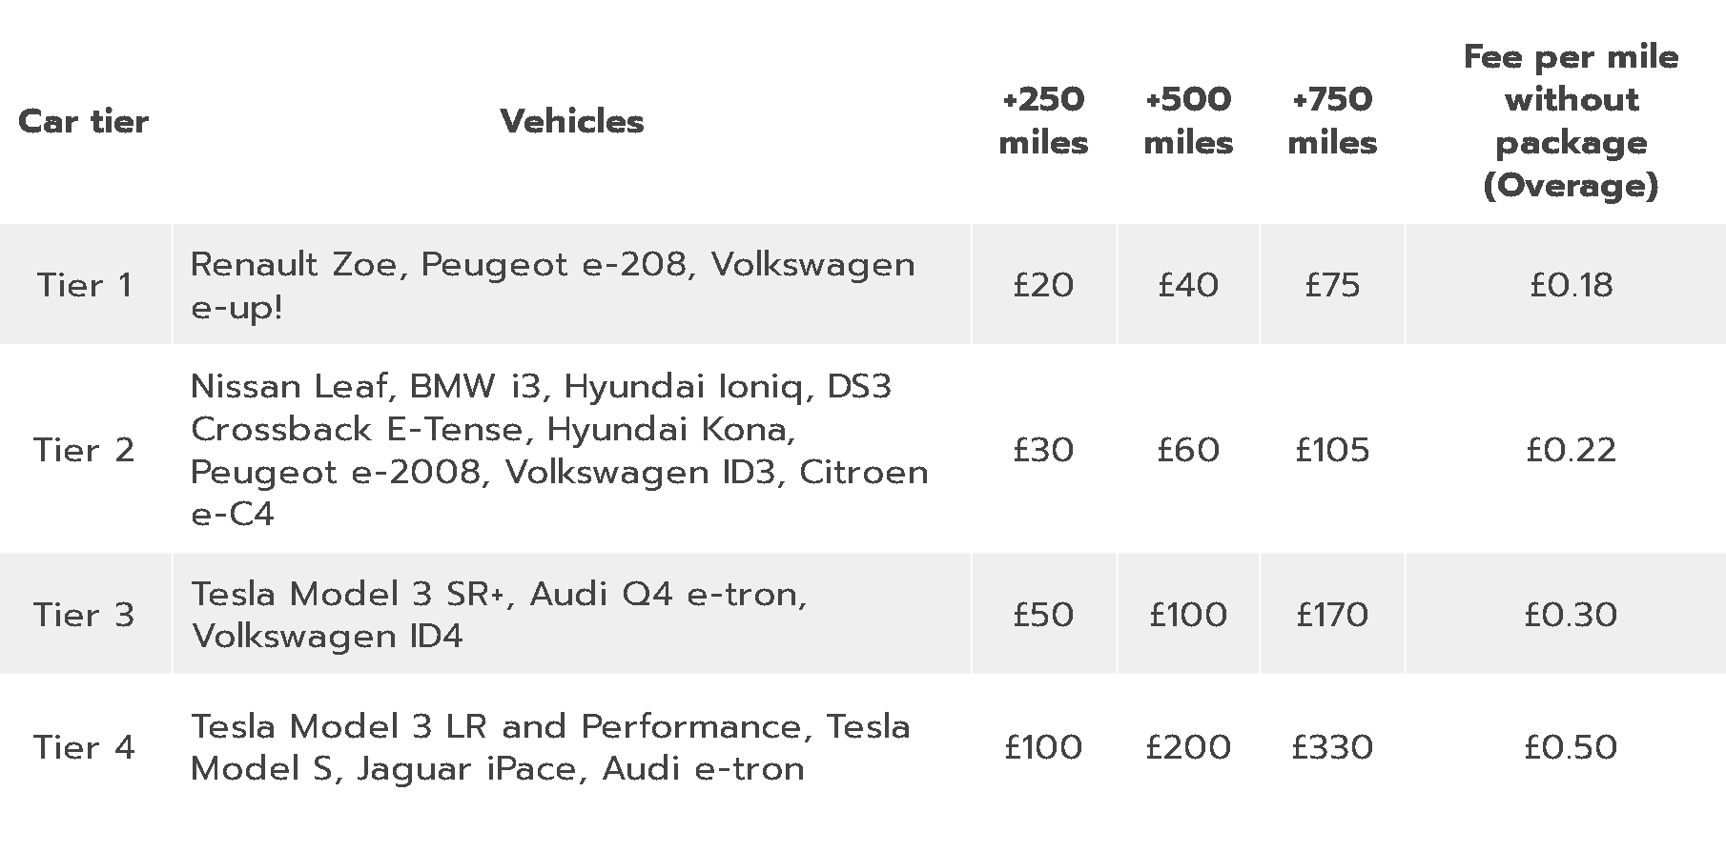The image size is (1726, 853).
Task: Click the £170 price for Tier 3
Action: 1332,615
